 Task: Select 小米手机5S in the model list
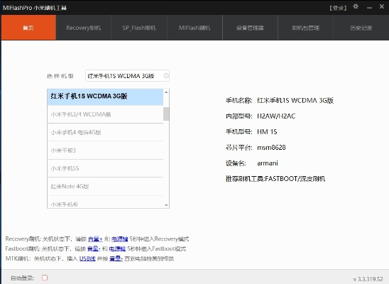click(105, 168)
